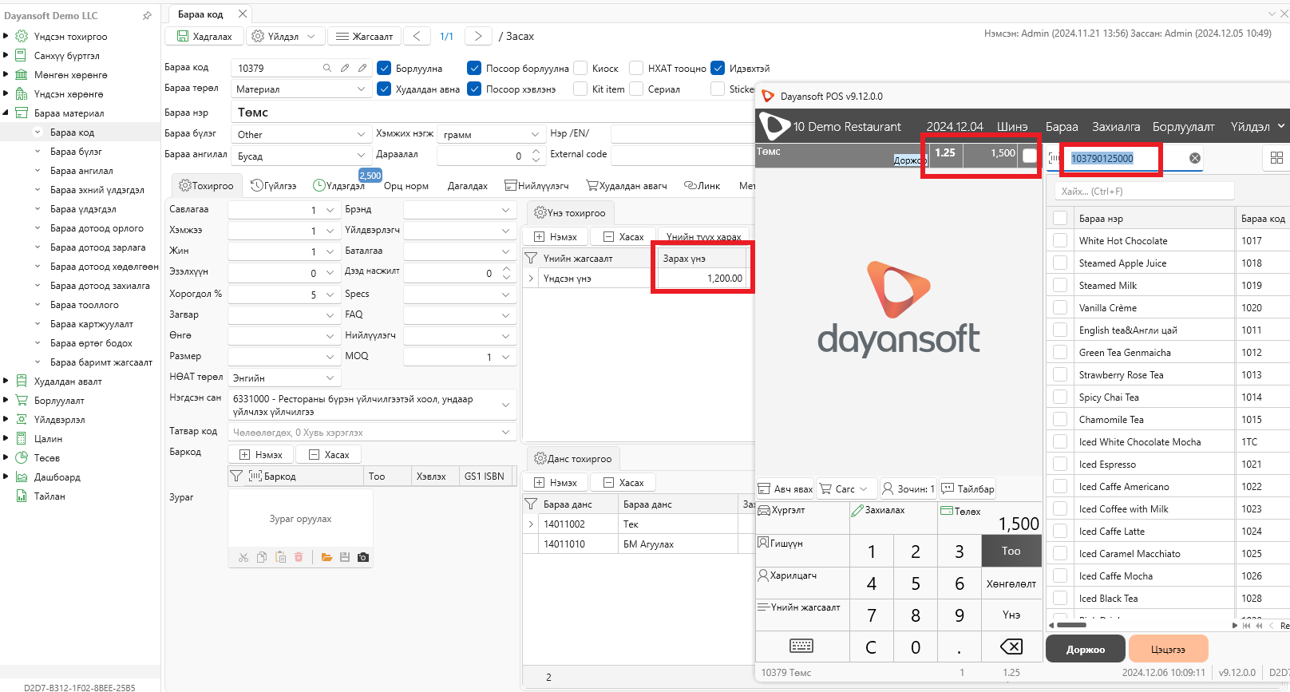Click the Тоо key on POS keypad
Image resolution: width=1290 pixels, height=692 pixels.
[x=1011, y=551]
